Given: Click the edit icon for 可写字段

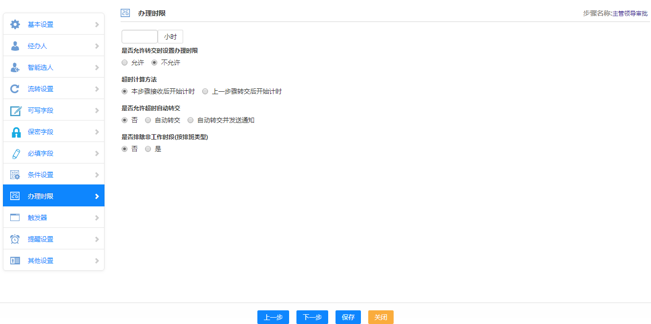Looking at the screenshot, I should [x=16, y=110].
